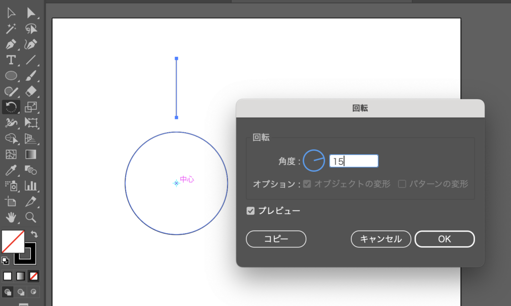Select the Hand tool

[11, 217]
